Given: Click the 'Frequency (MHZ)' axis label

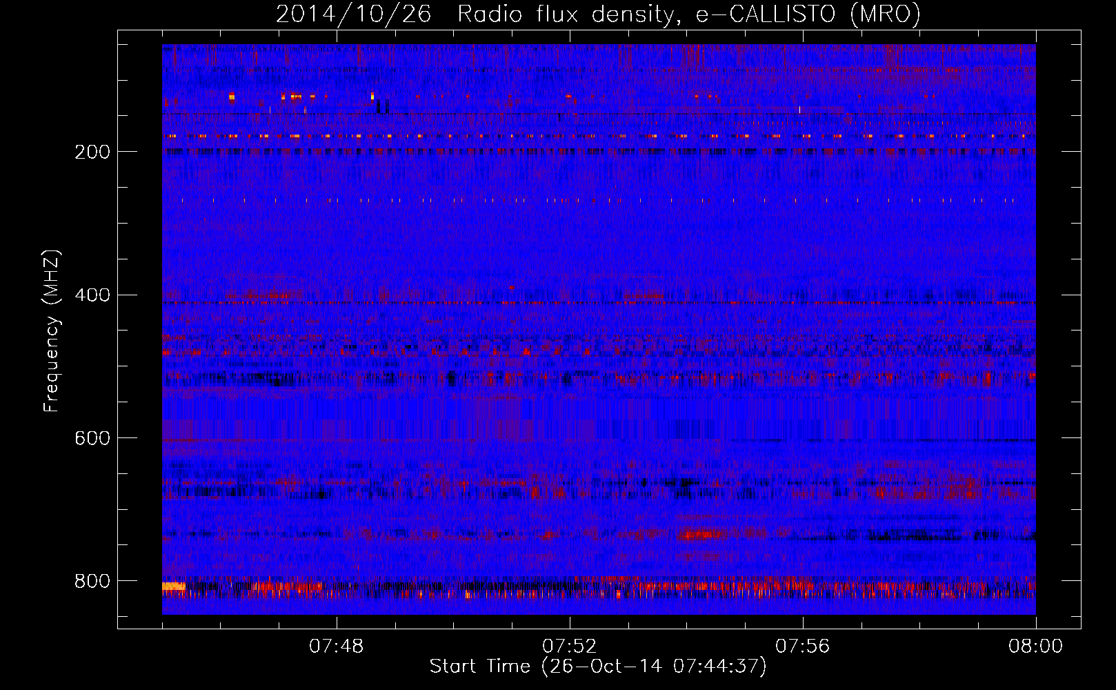Looking at the screenshot, I should coord(52,331).
